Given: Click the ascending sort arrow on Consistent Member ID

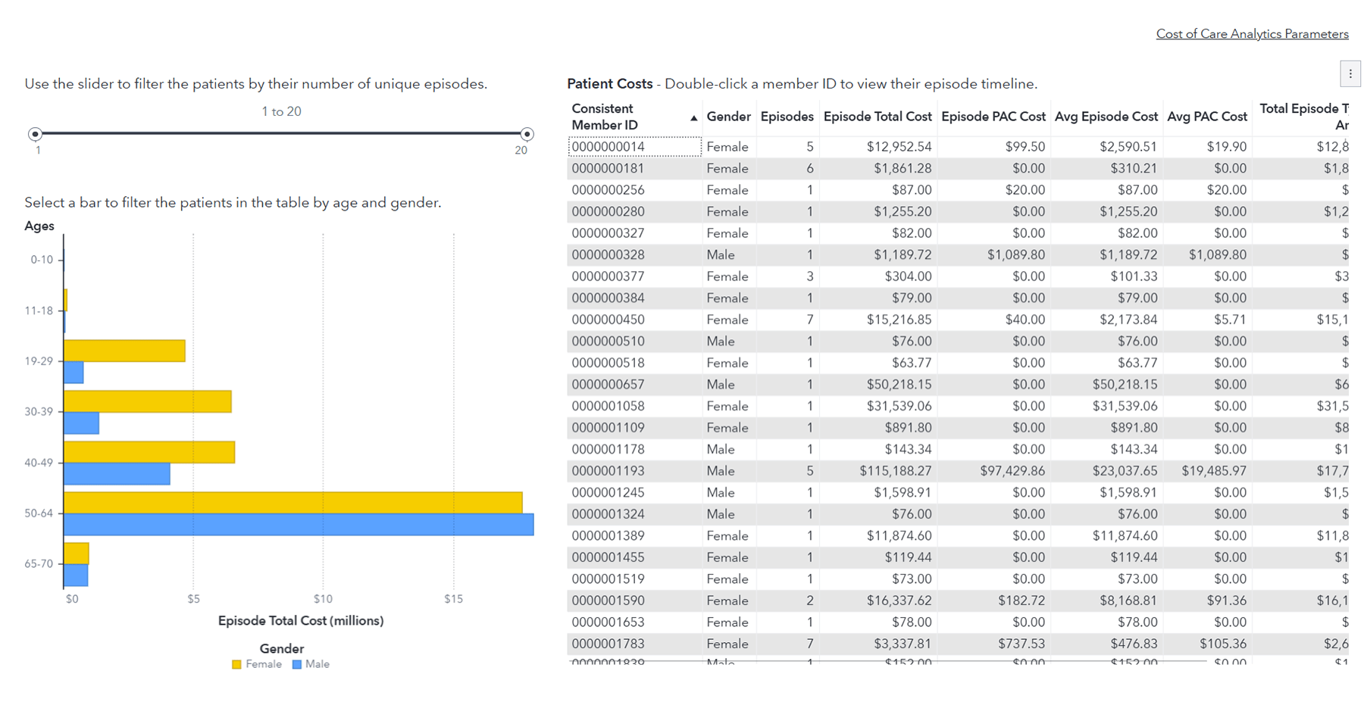Looking at the screenshot, I should pos(694,118).
